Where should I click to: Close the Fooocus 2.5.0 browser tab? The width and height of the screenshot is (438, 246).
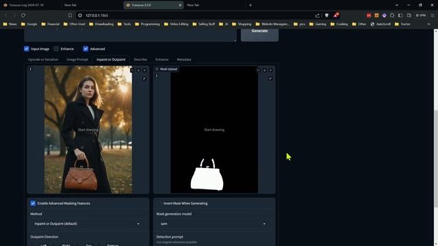coord(180,5)
